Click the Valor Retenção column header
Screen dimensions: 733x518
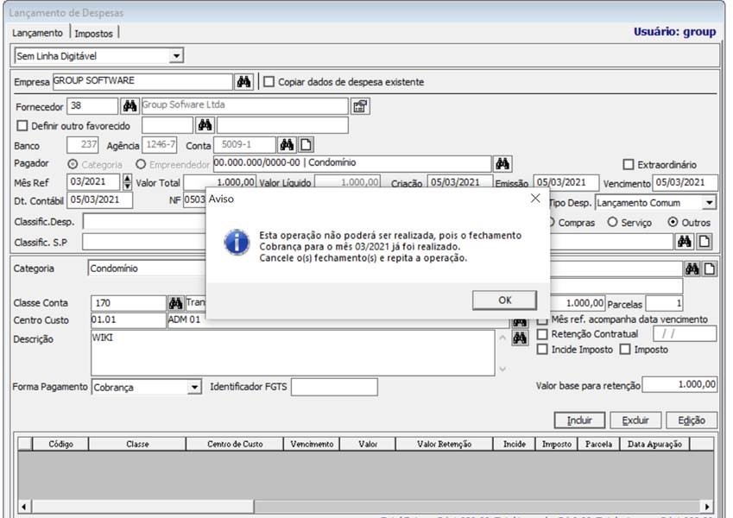click(x=444, y=444)
